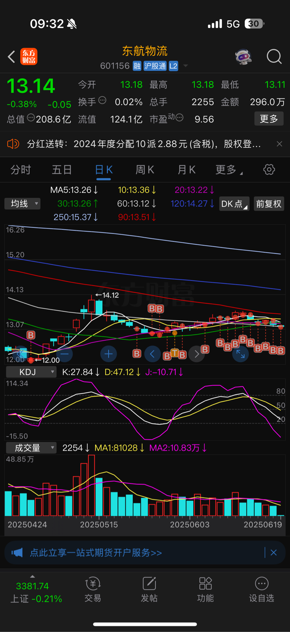Tap the L2 level badge
The width and height of the screenshot is (290, 632).
click(x=173, y=66)
